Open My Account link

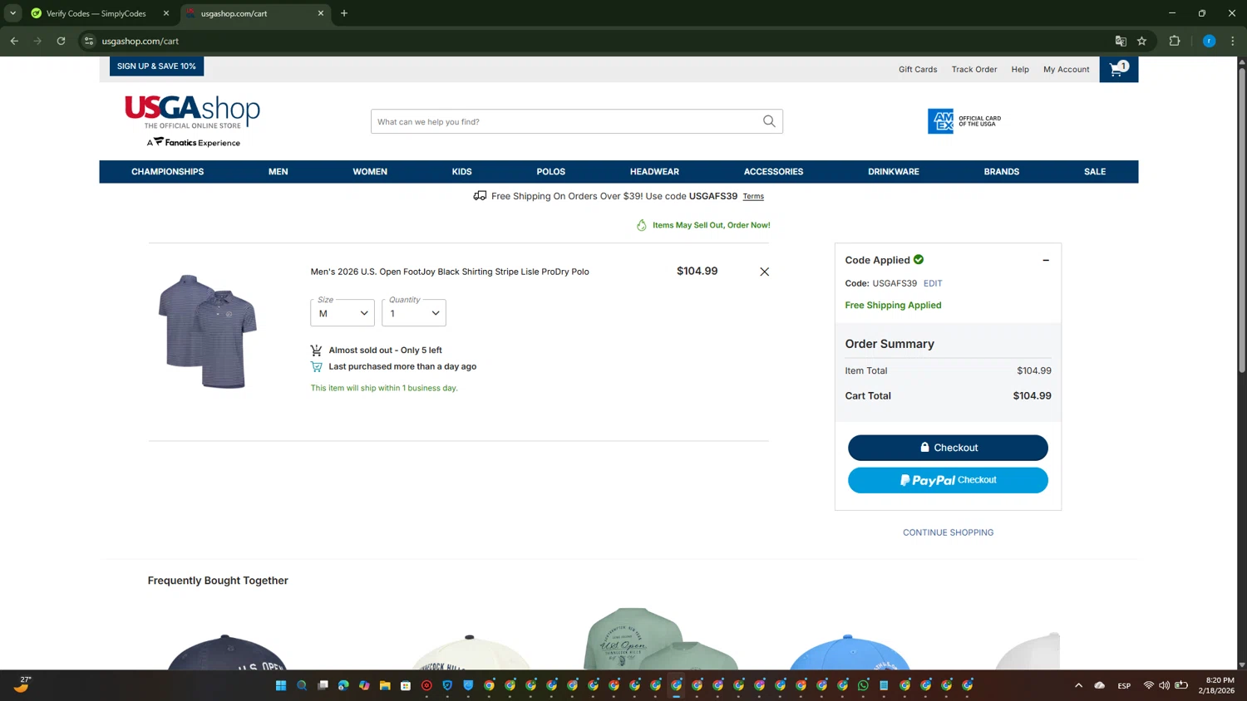(x=1066, y=70)
